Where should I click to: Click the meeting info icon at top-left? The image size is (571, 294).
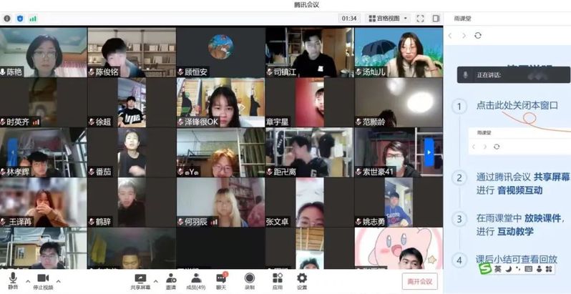[7, 18]
